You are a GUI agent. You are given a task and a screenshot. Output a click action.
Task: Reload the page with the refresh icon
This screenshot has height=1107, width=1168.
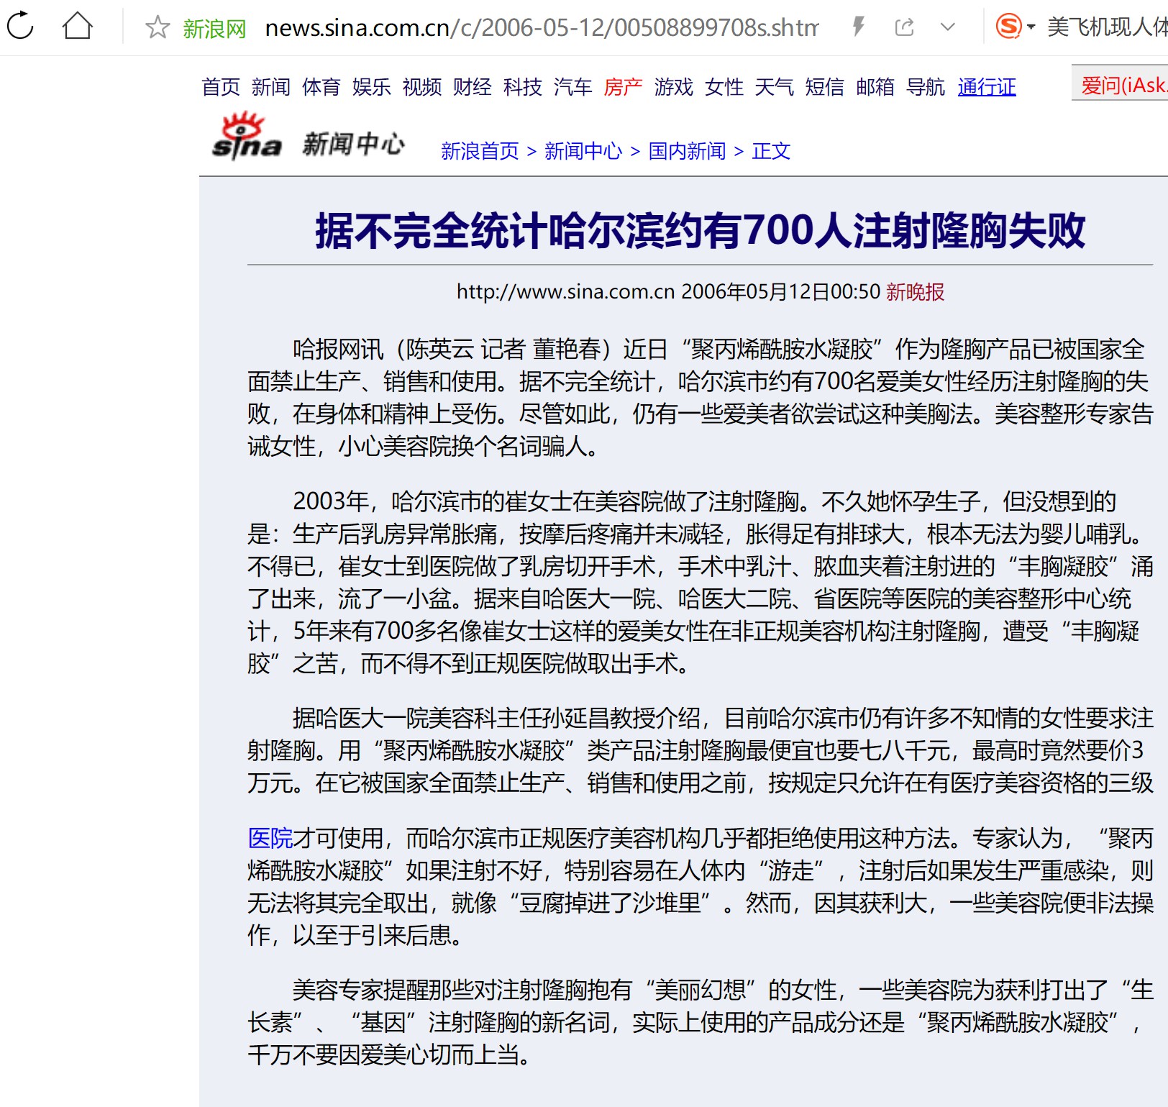point(20,26)
